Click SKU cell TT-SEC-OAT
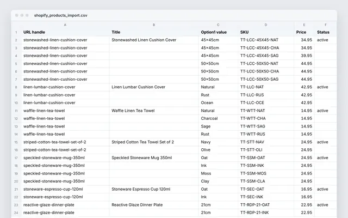348x218 pixels. [x=266, y=189]
